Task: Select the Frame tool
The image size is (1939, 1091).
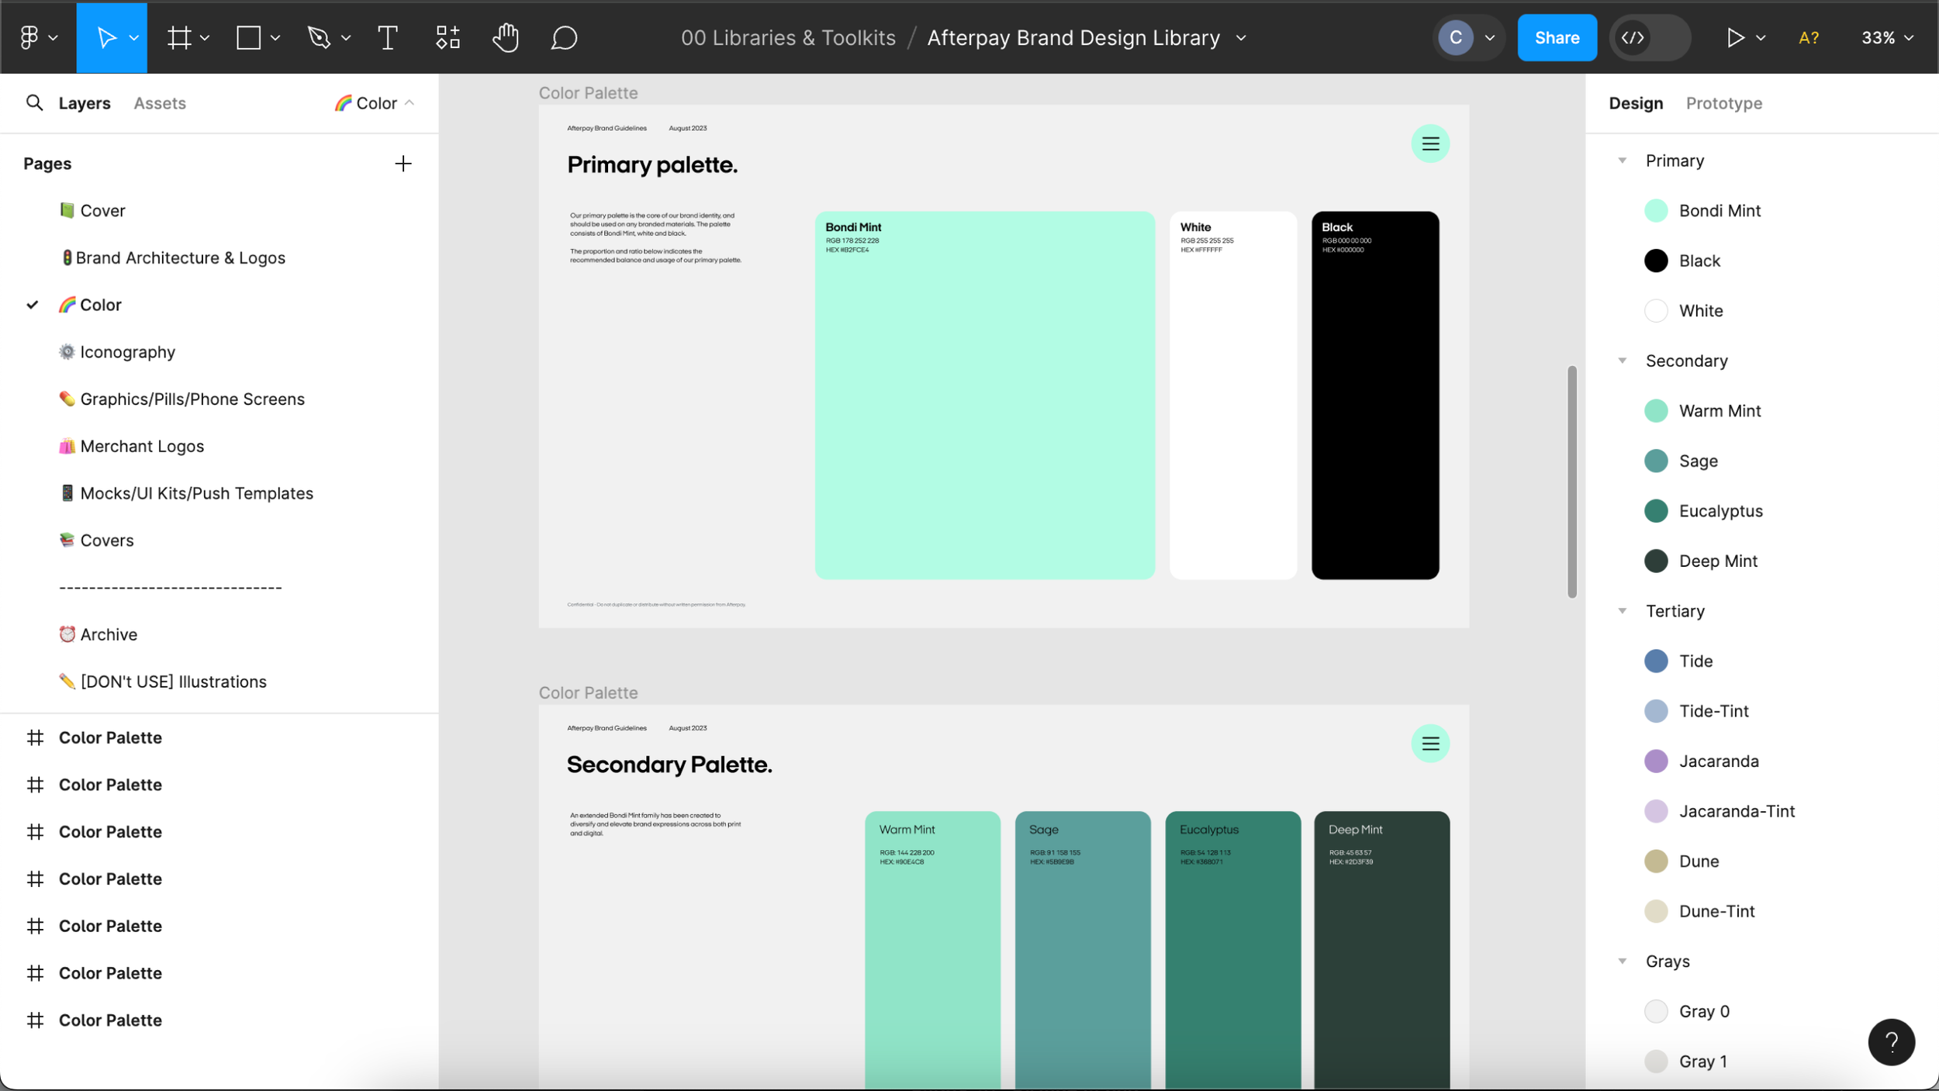Action: point(179,37)
